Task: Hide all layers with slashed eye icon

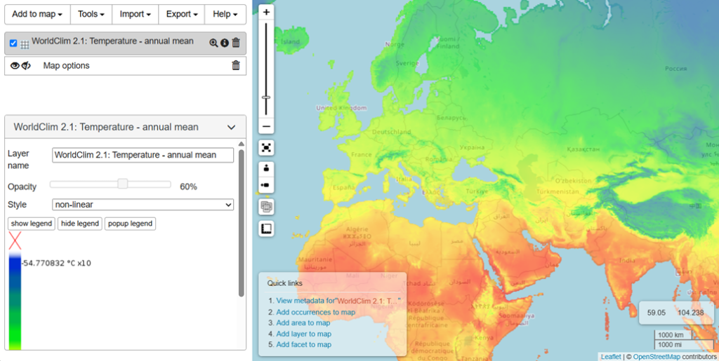Action: (x=26, y=66)
